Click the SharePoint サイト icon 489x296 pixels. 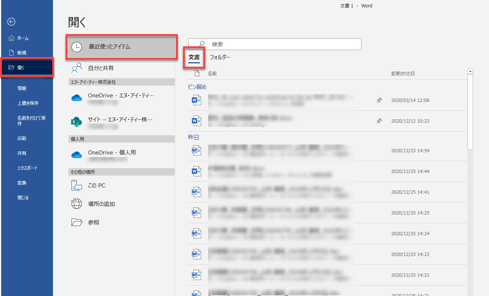(76, 121)
